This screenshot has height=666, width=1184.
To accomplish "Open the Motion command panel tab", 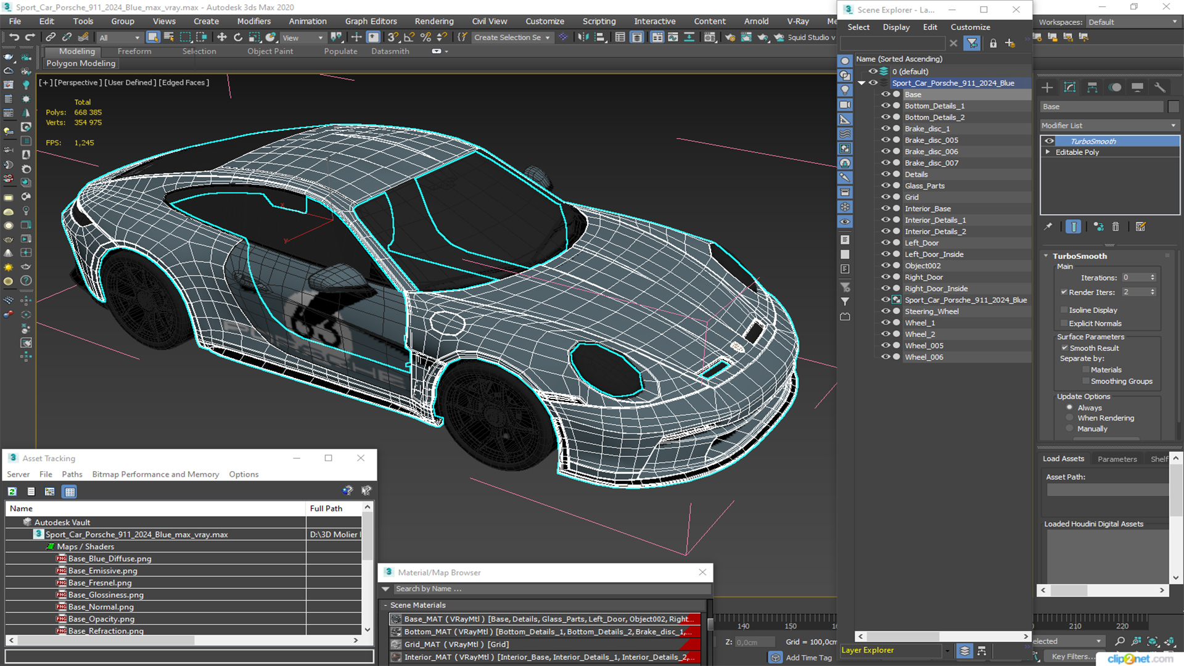I will point(1115,88).
